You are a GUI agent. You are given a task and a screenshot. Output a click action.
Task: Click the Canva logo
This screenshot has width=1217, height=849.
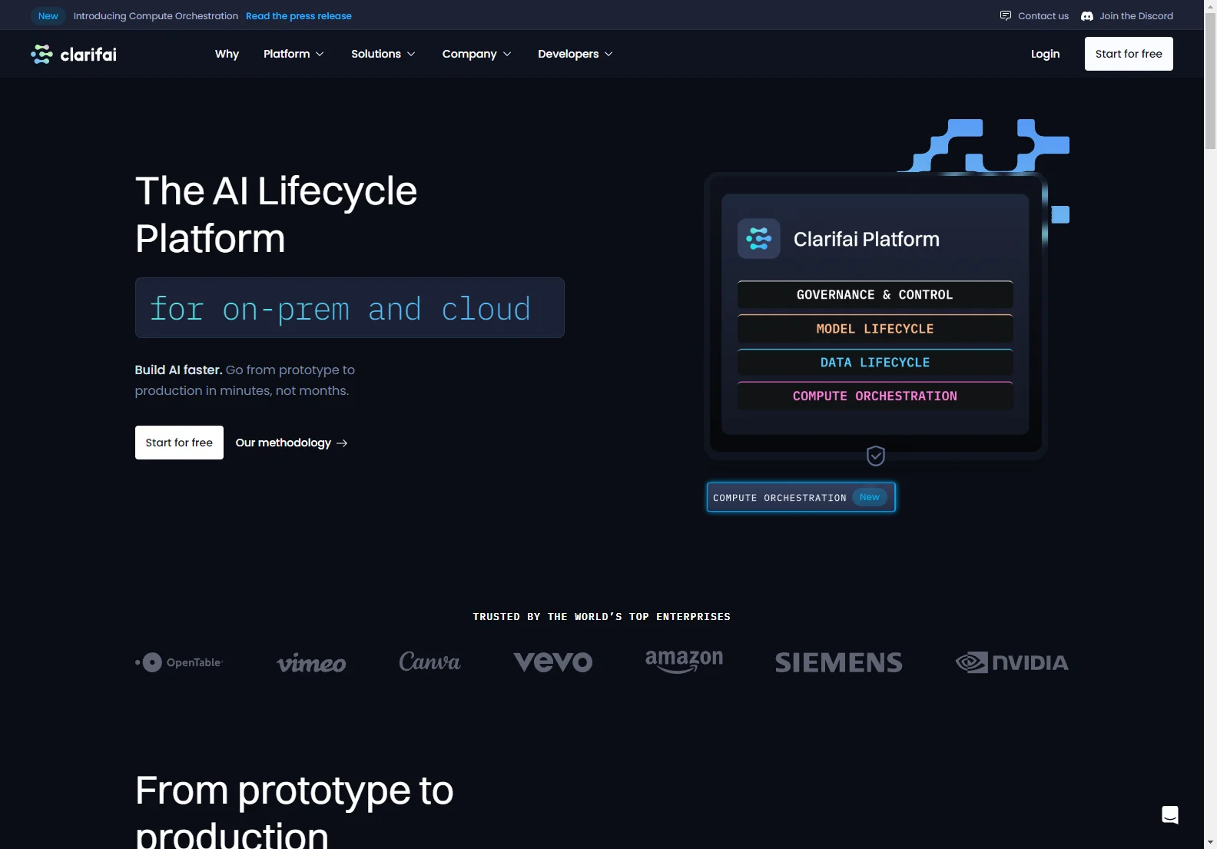[x=429, y=662]
